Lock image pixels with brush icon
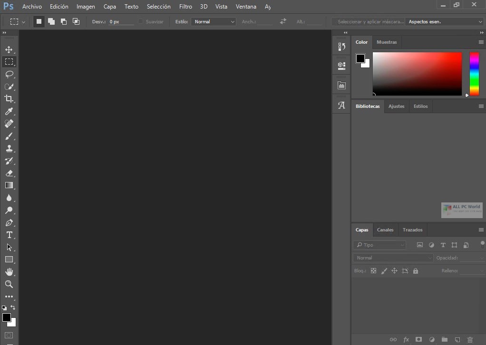Screen dimensions: 486x345 click(x=384, y=271)
